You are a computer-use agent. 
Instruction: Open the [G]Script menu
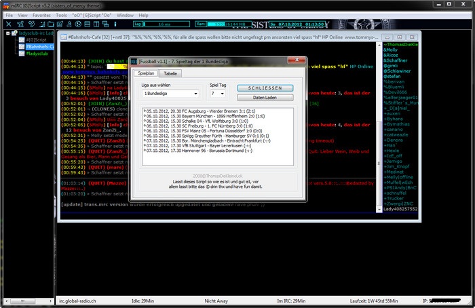[x=92, y=15]
